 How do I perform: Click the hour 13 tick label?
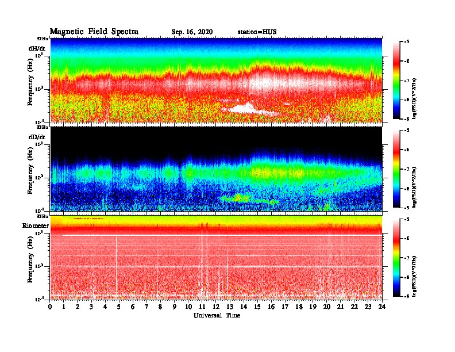pyautogui.click(x=230, y=307)
